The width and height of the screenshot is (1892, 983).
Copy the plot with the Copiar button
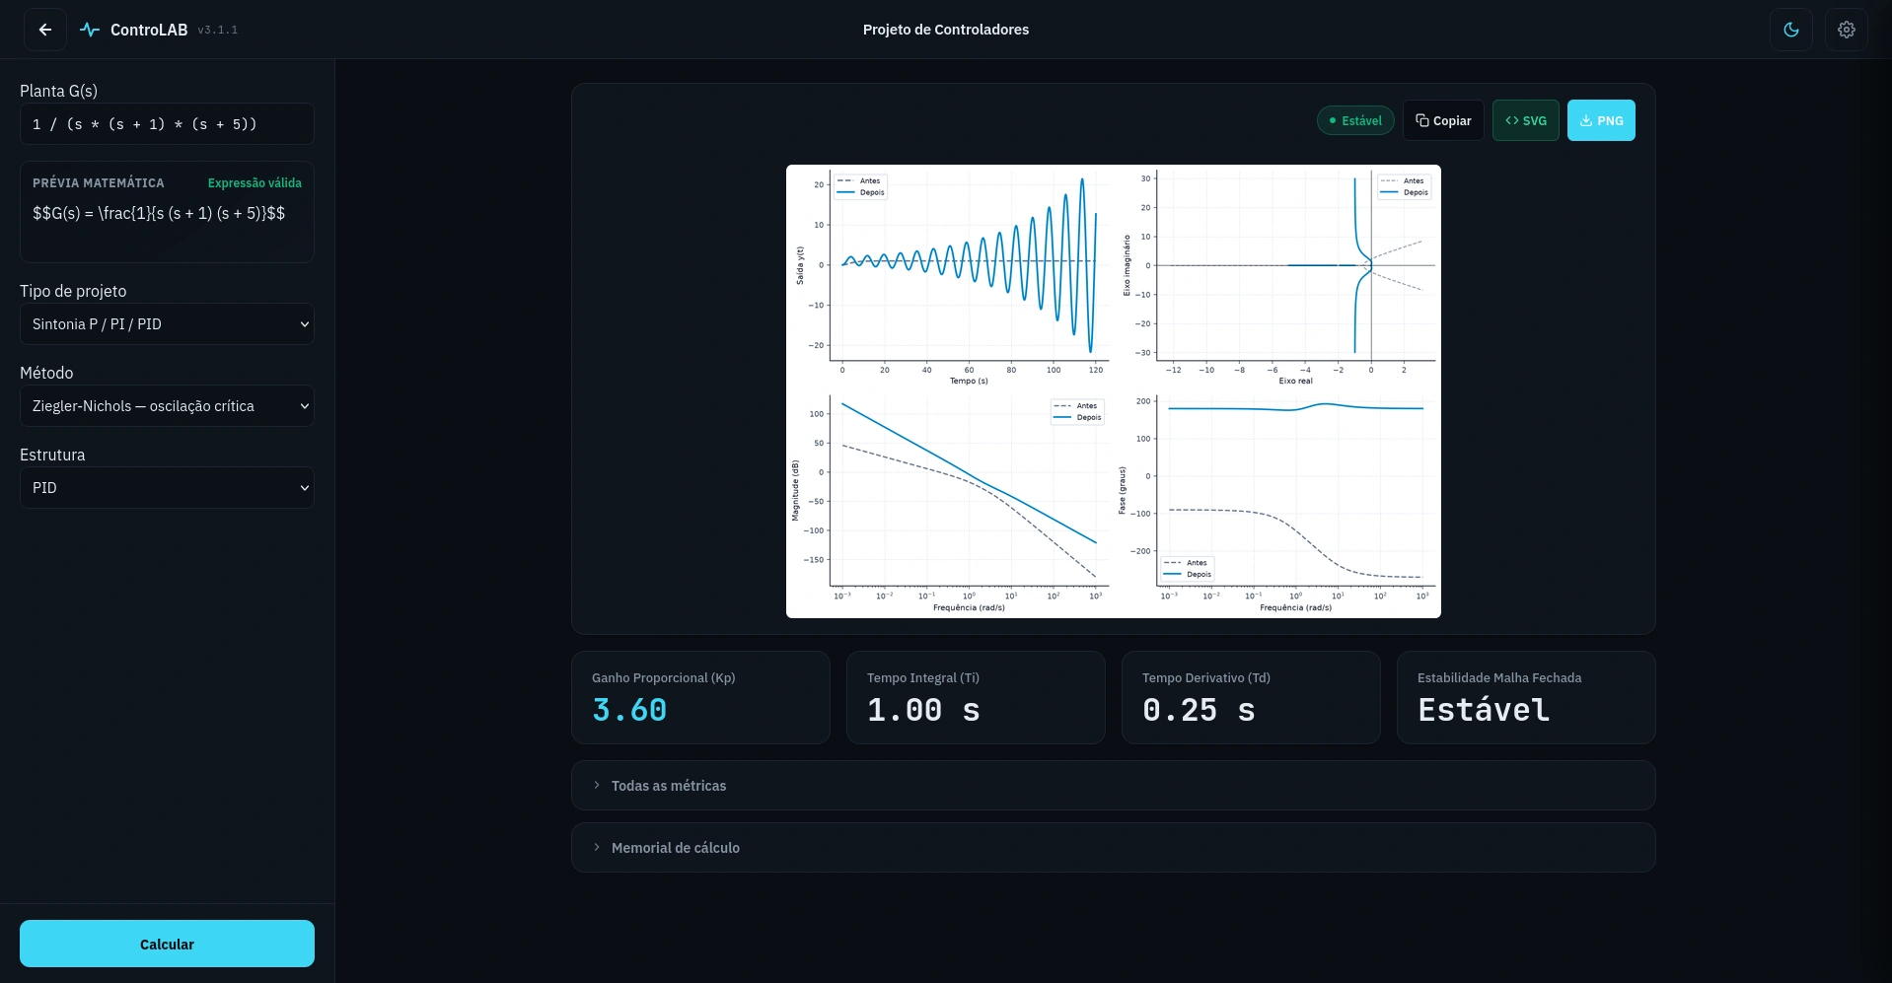tap(1443, 120)
